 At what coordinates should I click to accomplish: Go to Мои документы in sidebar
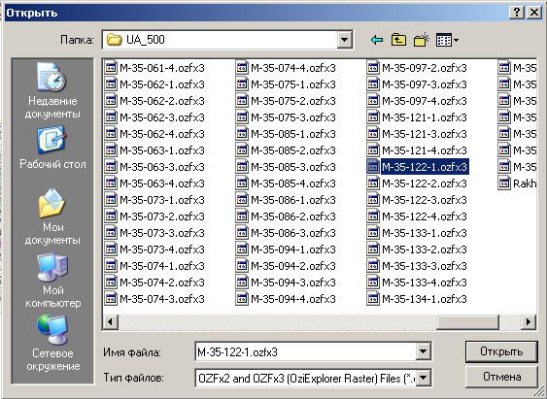[x=52, y=217]
